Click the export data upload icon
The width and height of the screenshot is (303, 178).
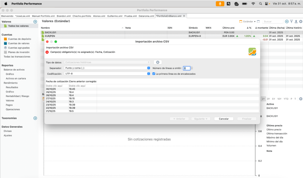(296, 22)
